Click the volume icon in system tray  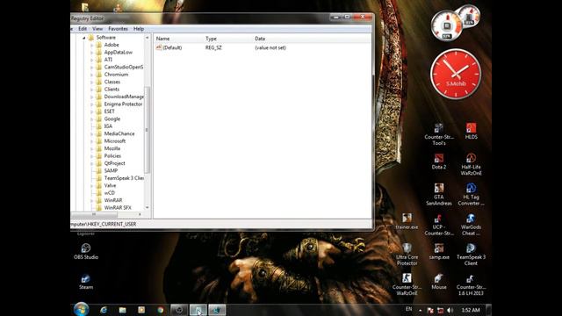[450, 310]
